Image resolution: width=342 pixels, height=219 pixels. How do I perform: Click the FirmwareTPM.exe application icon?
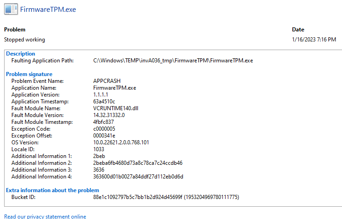coord(10,10)
